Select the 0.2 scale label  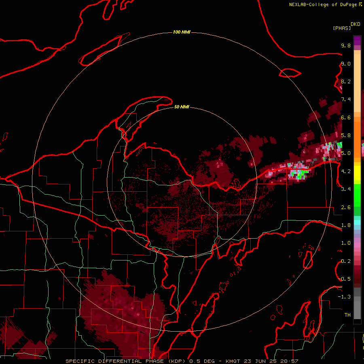click(x=346, y=261)
